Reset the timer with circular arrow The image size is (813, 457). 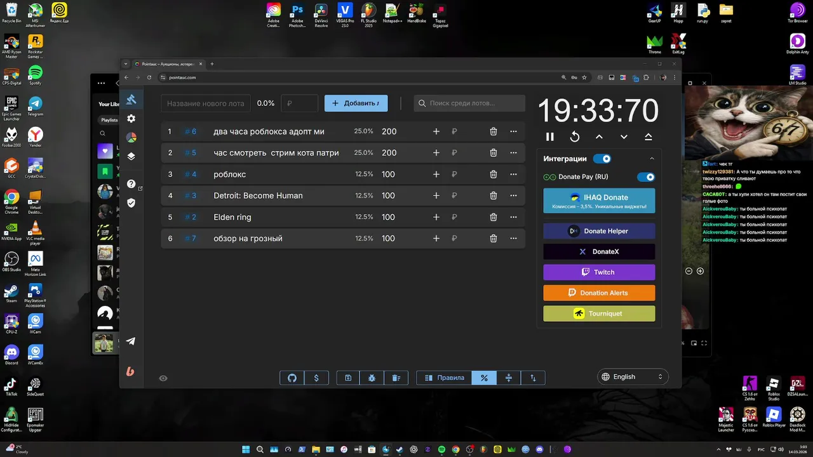coord(575,136)
